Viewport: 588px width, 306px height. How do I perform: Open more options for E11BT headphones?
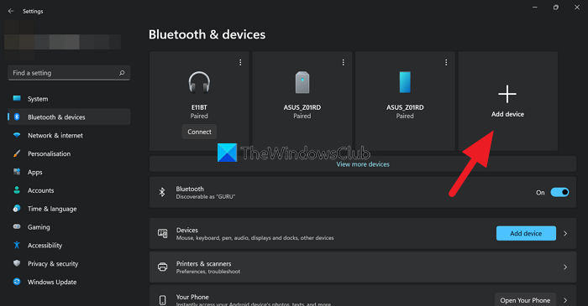click(240, 63)
